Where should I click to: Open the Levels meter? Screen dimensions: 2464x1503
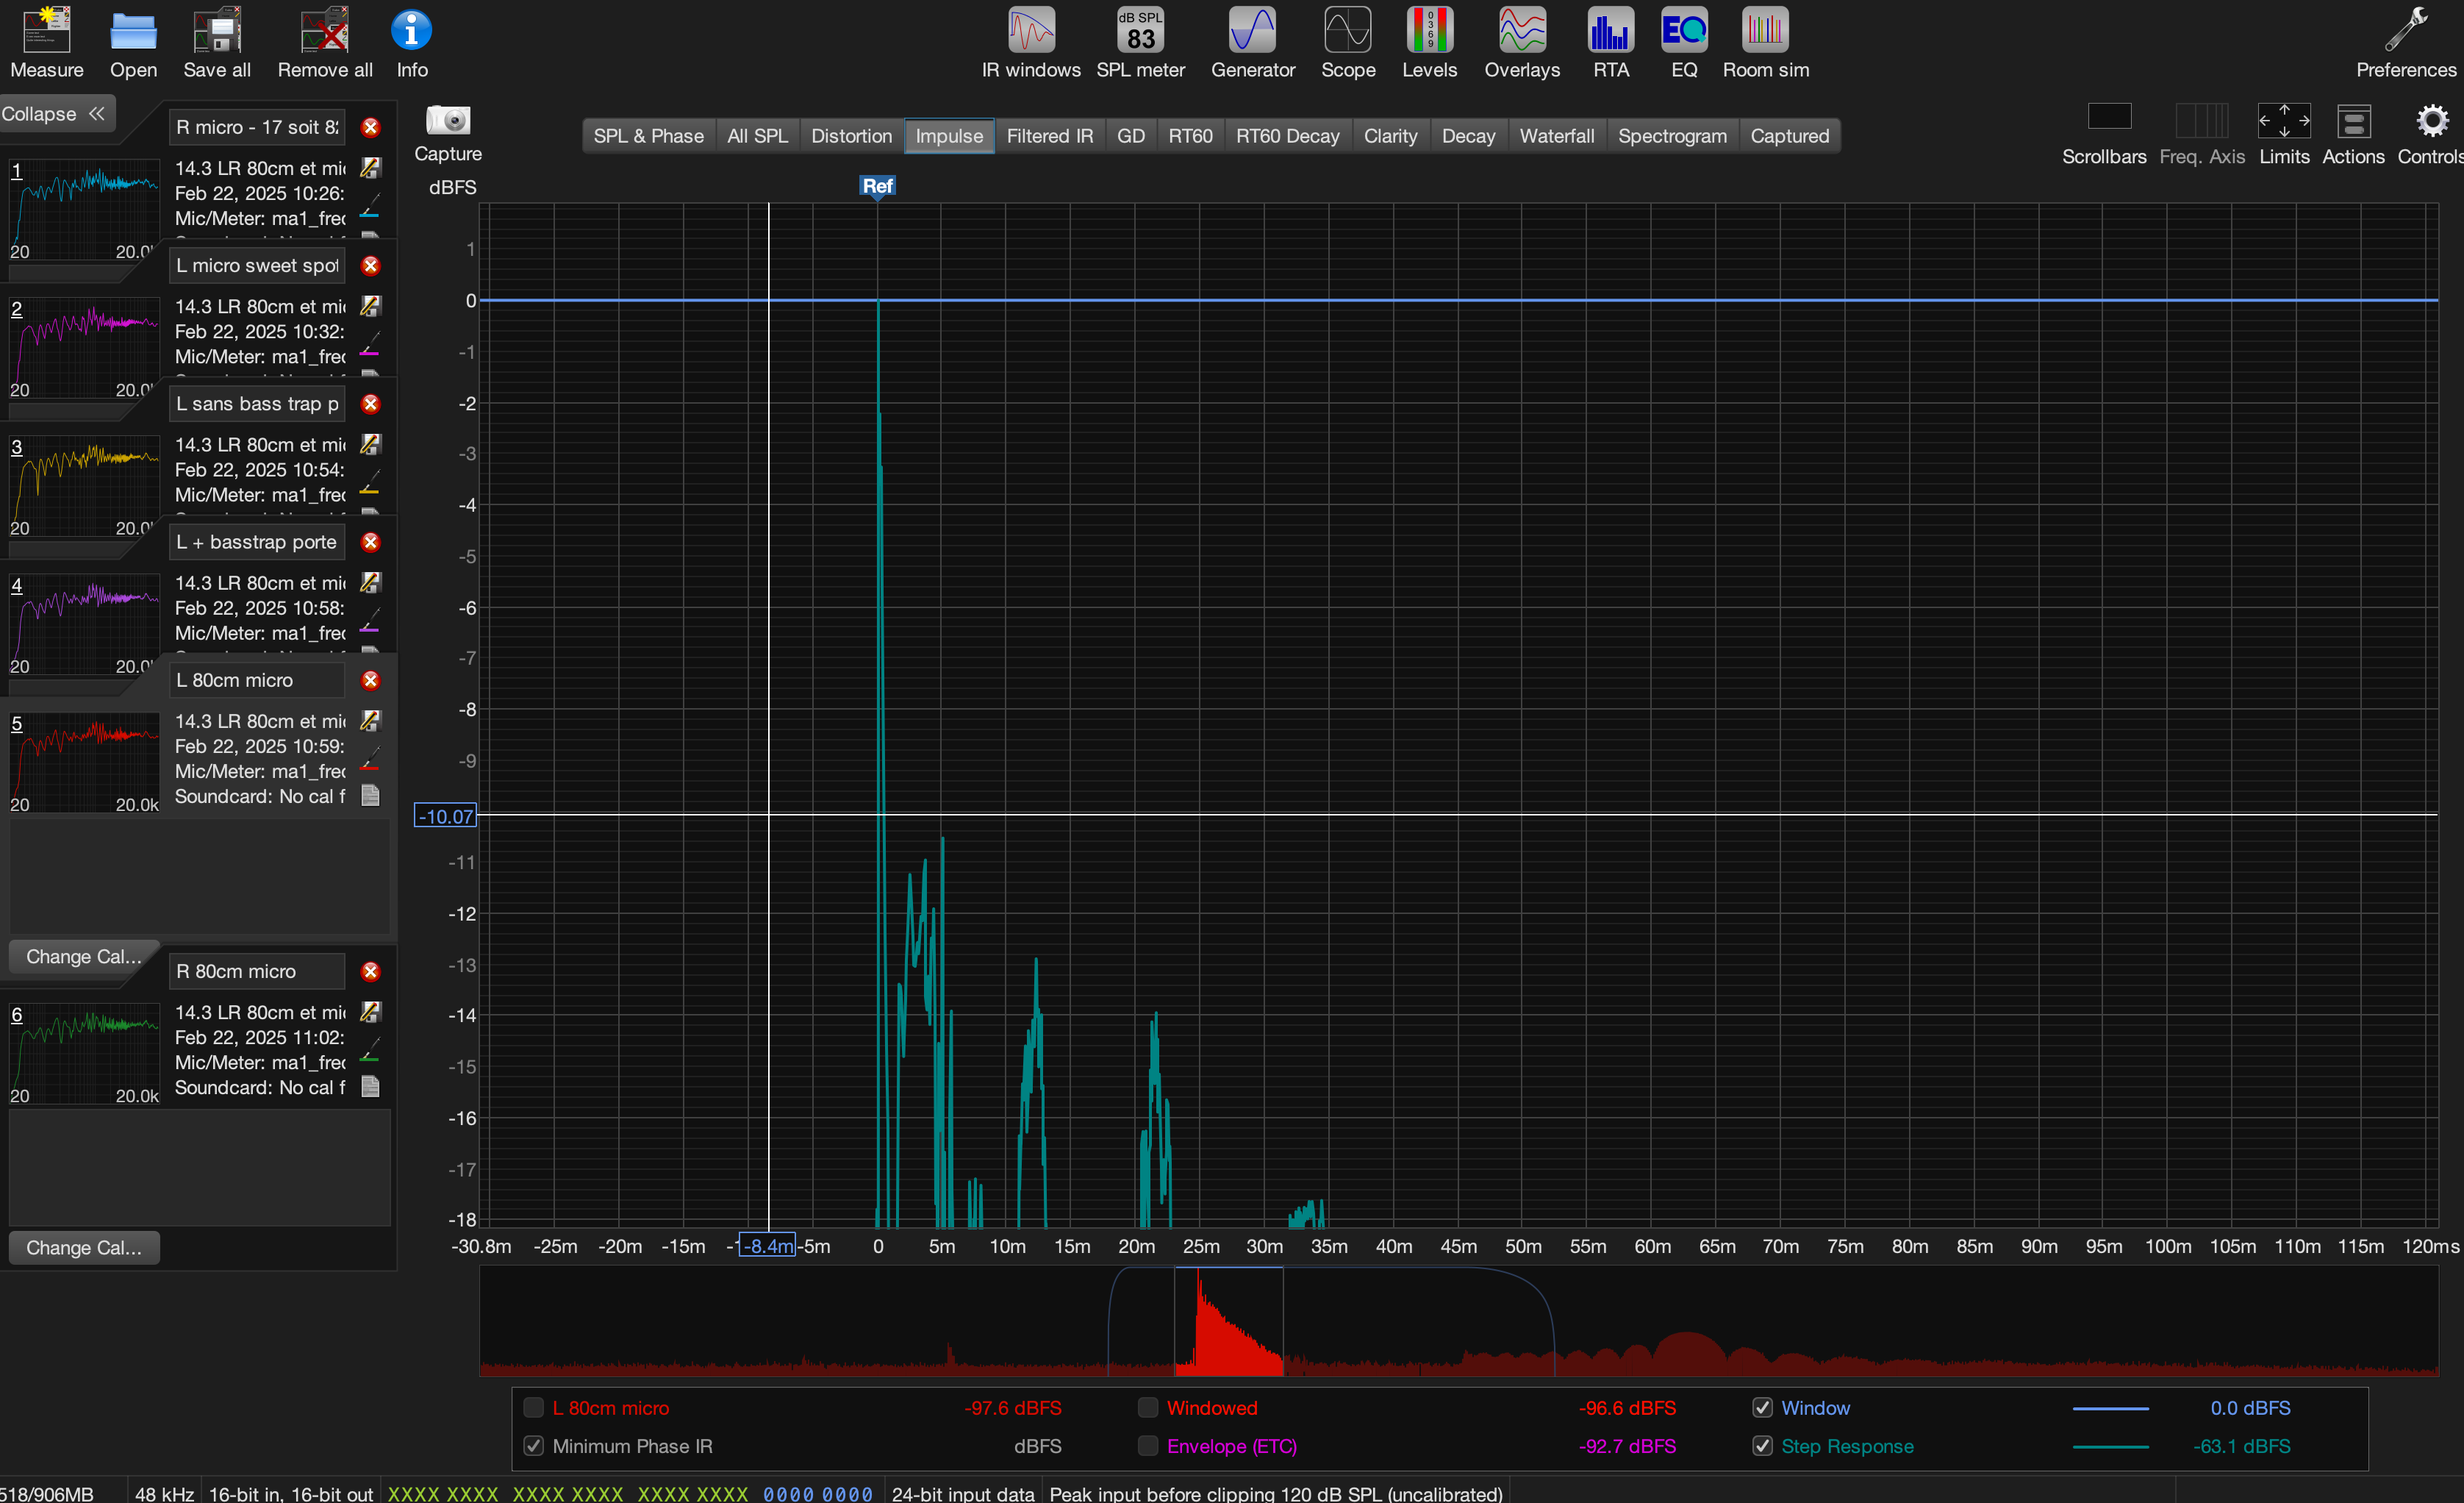pos(1429,30)
